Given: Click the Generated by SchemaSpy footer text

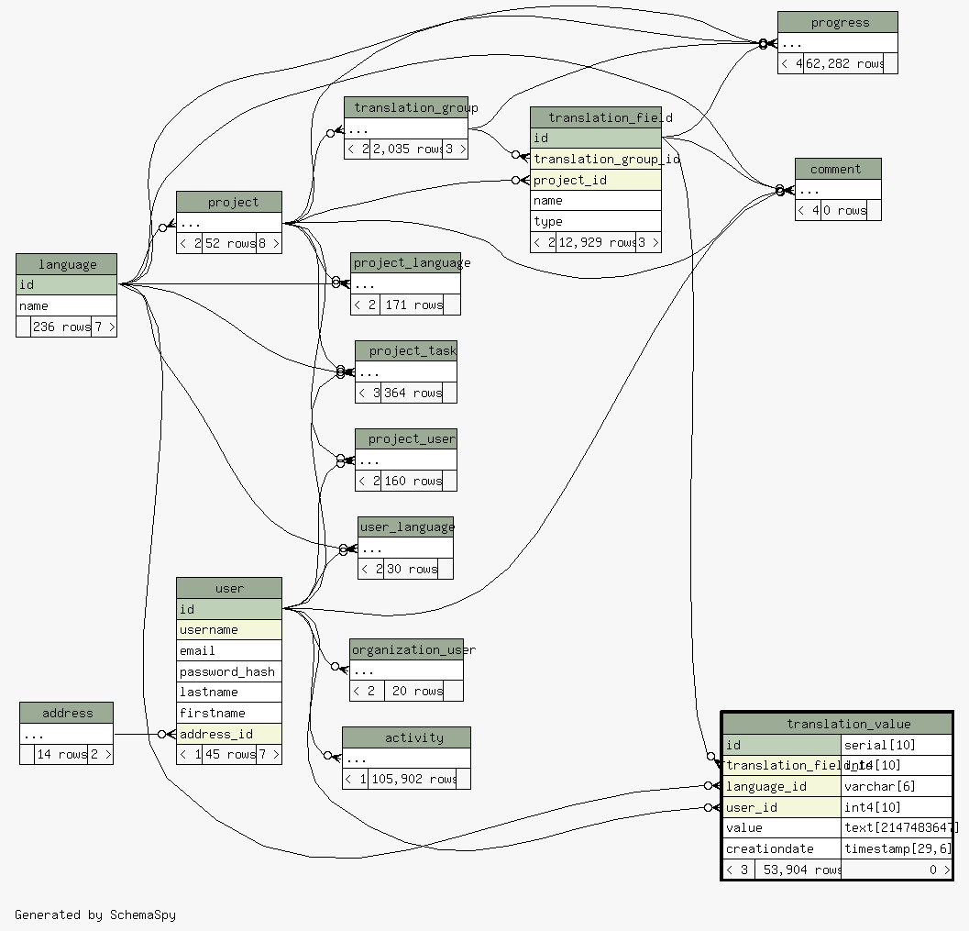Looking at the screenshot, I should (x=95, y=914).
